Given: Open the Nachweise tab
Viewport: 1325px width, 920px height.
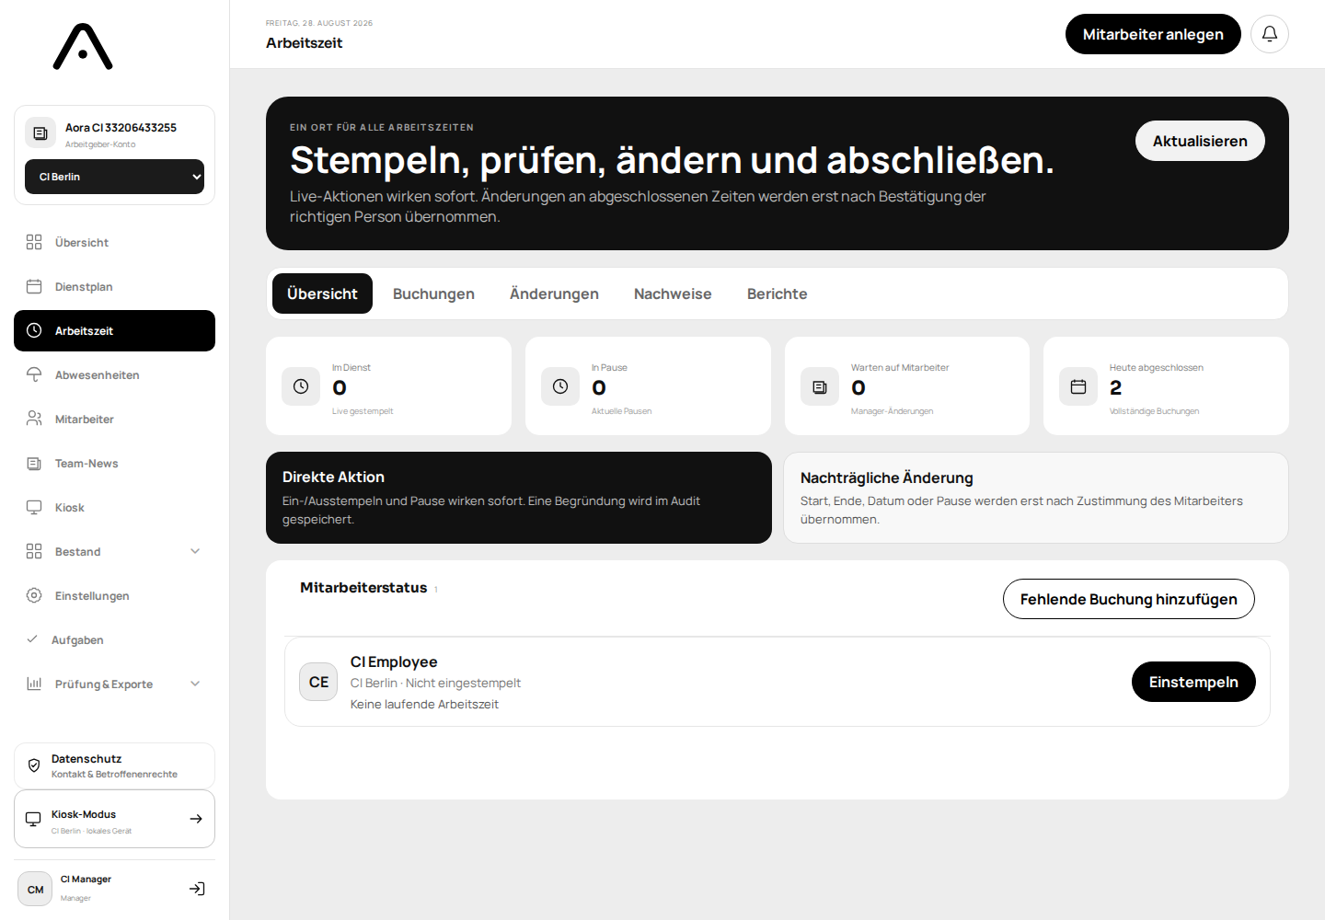Looking at the screenshot, I should point(673,293).
